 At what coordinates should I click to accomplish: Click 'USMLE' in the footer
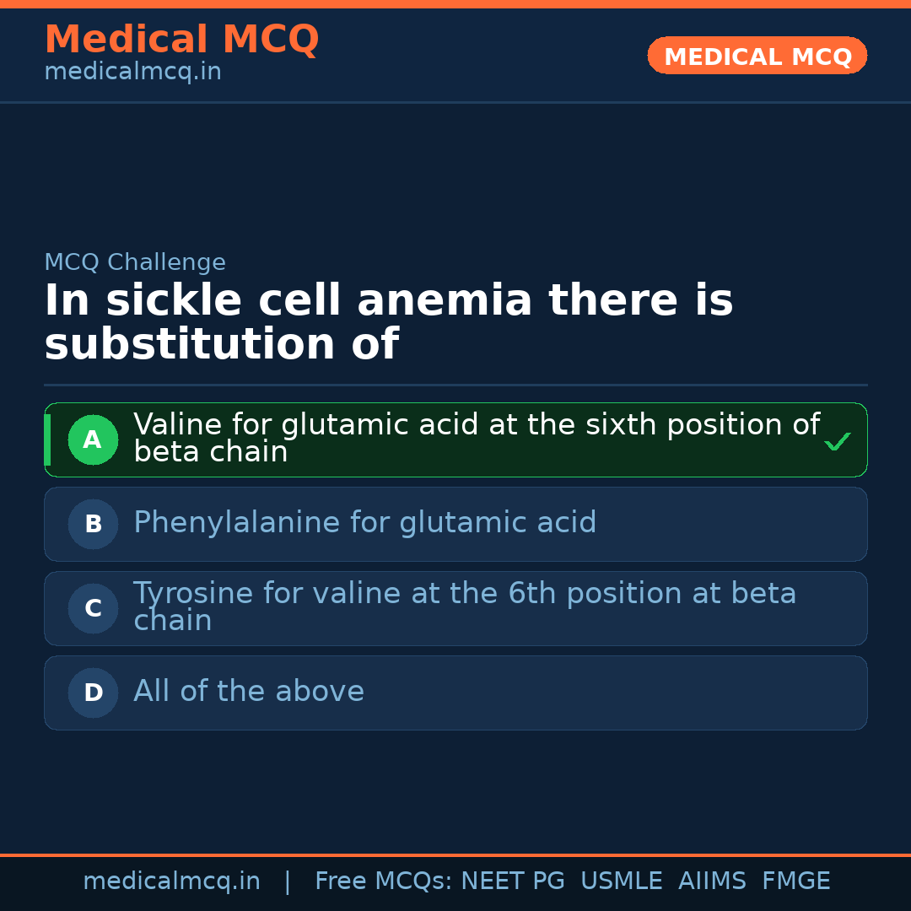pos(621,881)
